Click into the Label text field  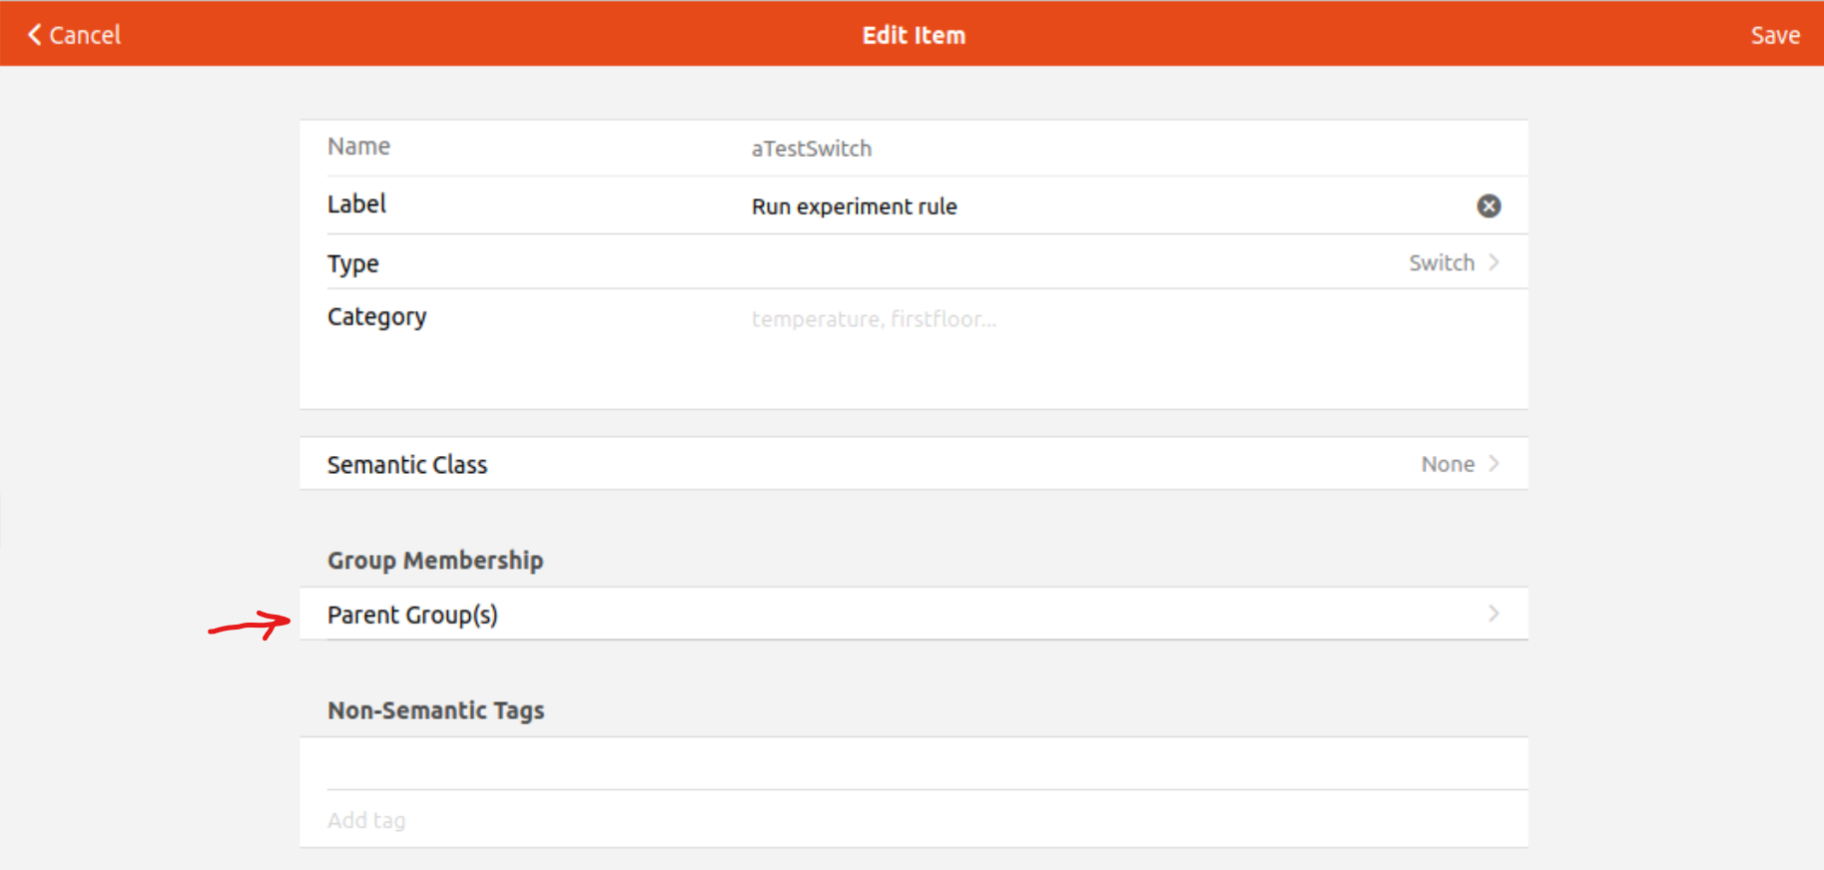[1098, 207]
